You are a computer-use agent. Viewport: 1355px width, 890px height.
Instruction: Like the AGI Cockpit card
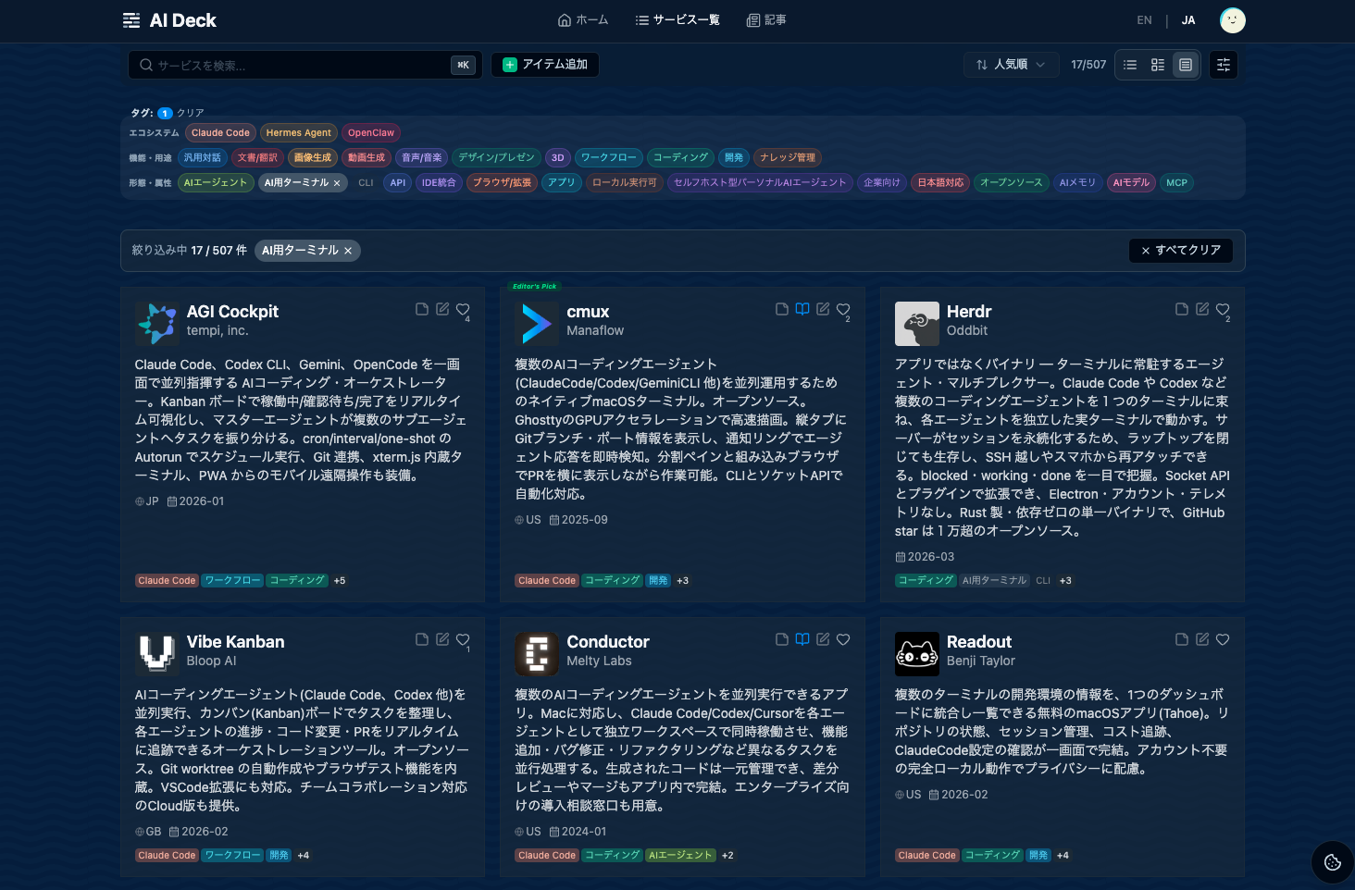click(x=463, y=310)
